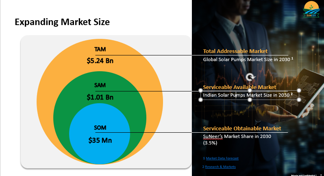Click the top-right resize handle of the text box
The width and height of the screenshot is (324, 176).
(299, 91)
